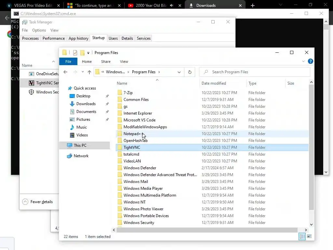Switch to Task Manager Services tab
Screen dimensions: 333x250
point(143,38)
